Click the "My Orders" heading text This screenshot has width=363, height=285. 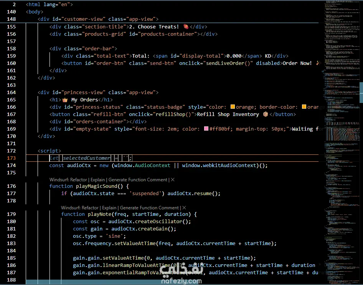(85, 99)
